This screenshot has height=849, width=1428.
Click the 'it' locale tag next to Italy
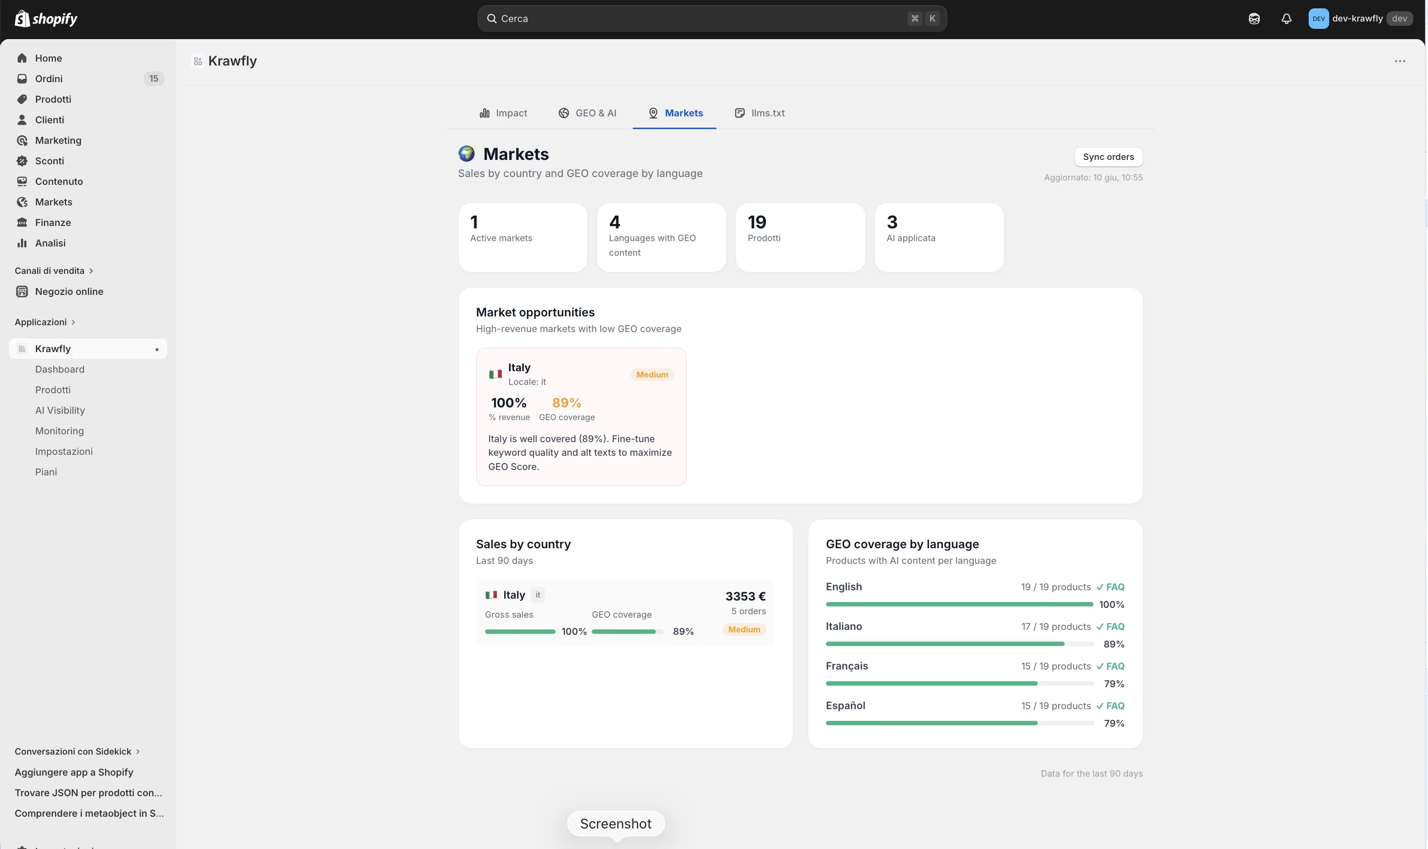(538, 595)
